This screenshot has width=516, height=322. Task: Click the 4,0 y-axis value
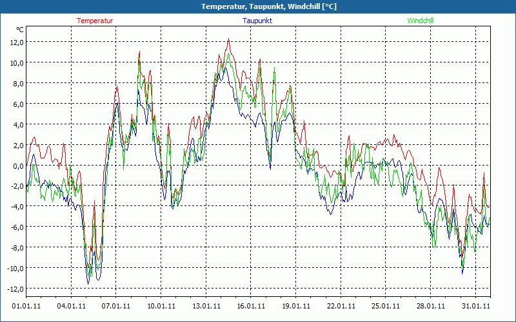click(x=19, y=125)
